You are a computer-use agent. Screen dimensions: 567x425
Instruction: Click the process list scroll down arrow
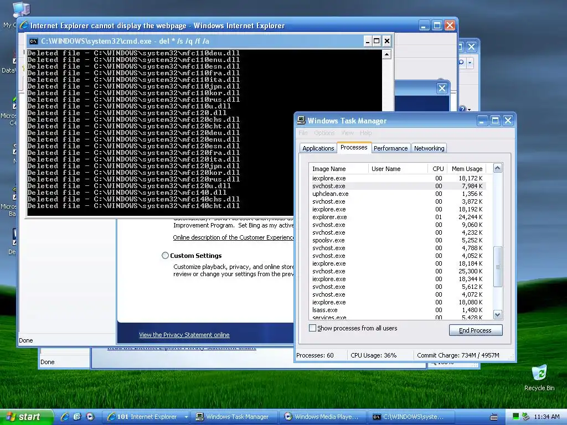tap(498, 315)
